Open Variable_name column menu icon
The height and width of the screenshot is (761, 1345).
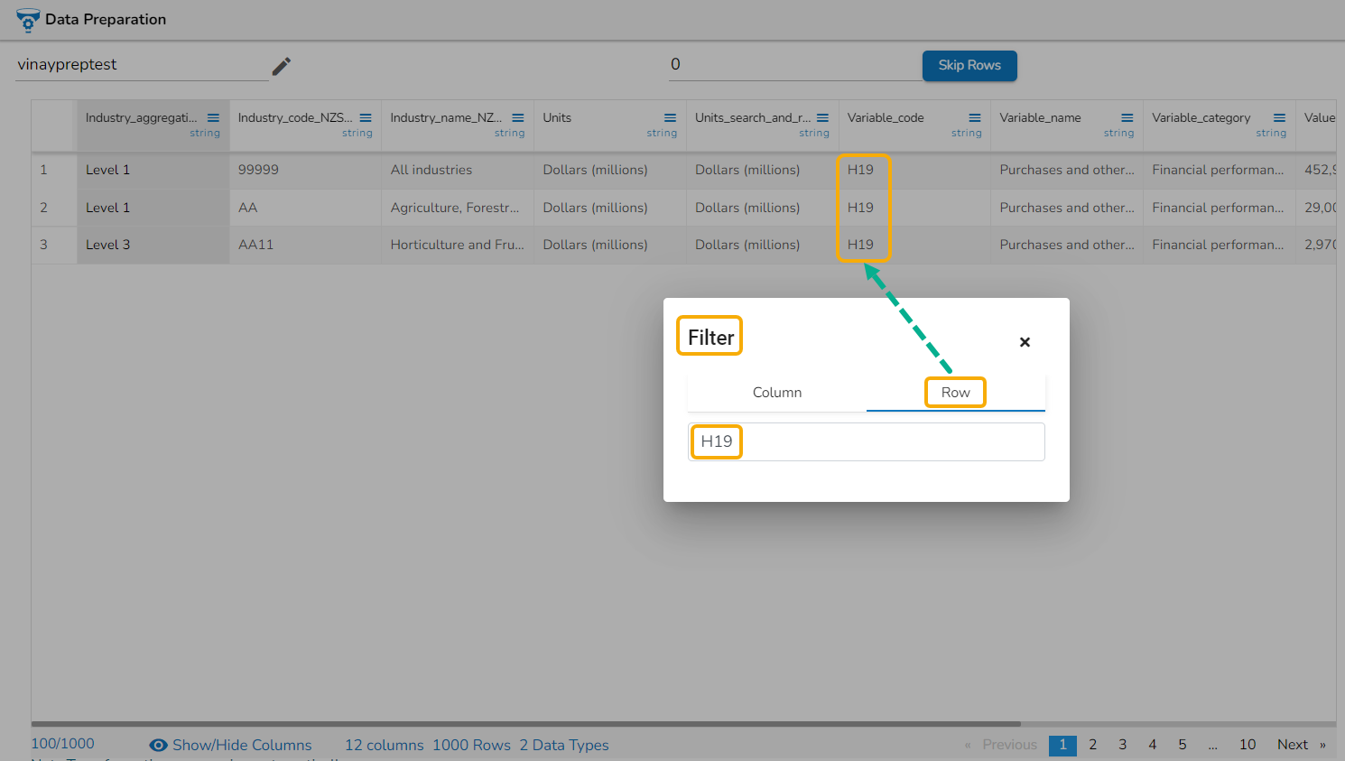pos(1127,118)
